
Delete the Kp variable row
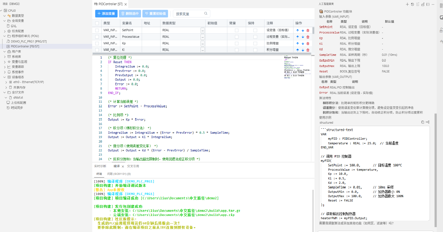308,44
